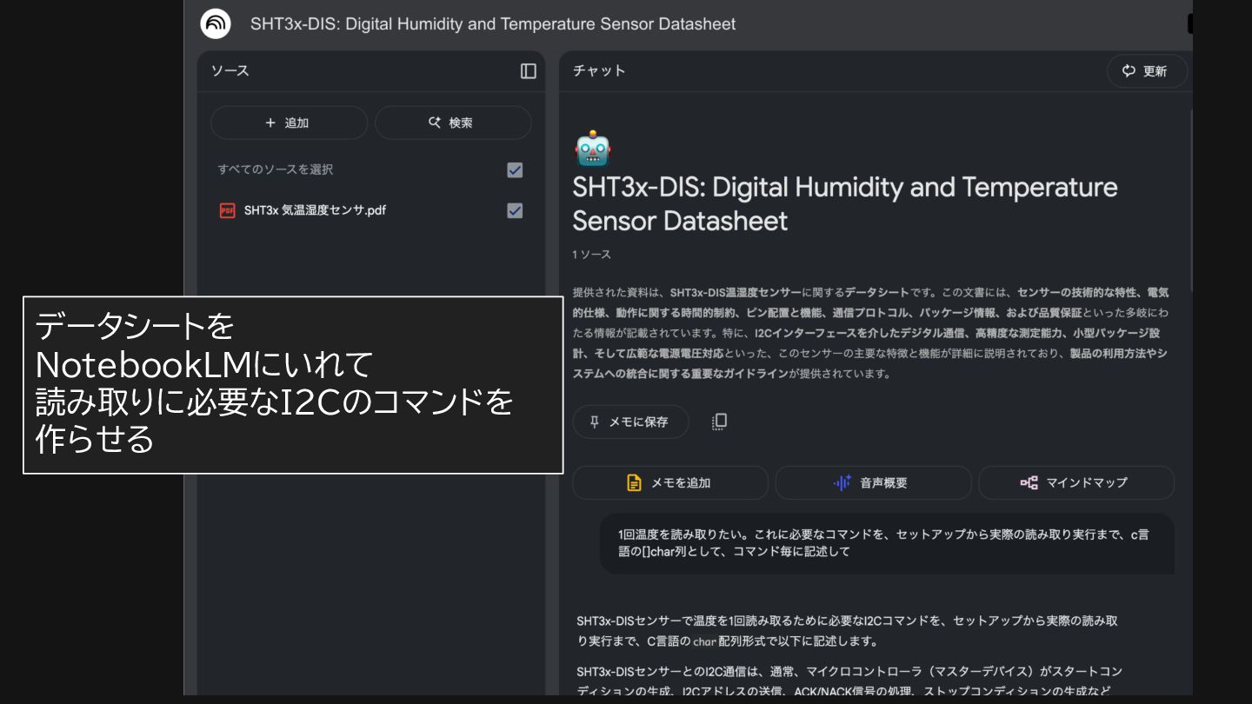Viewport: 1252px width, 704px height.
Task: Click the SHT3x-DIS chat heading title
Action: coord(845,203)
